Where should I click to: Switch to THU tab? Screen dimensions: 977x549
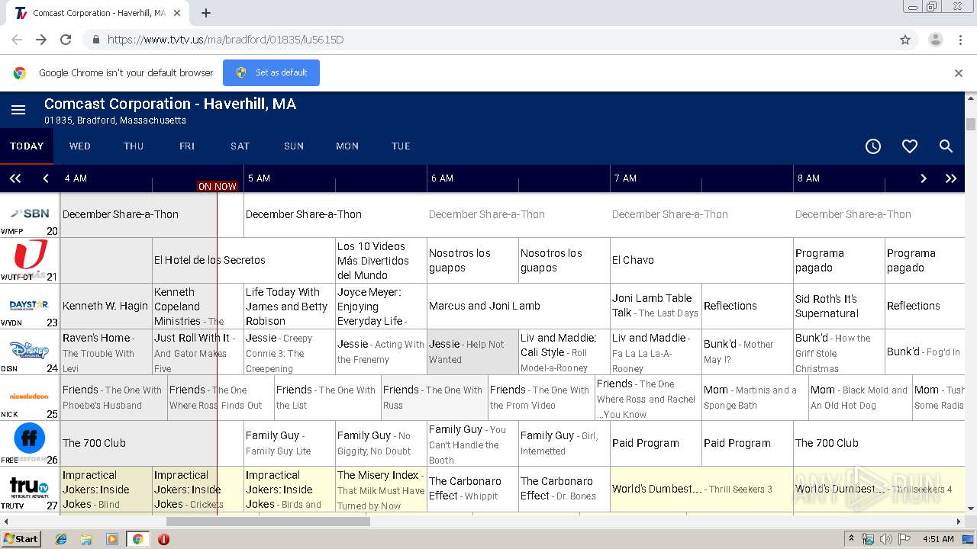tap(134, 146)
